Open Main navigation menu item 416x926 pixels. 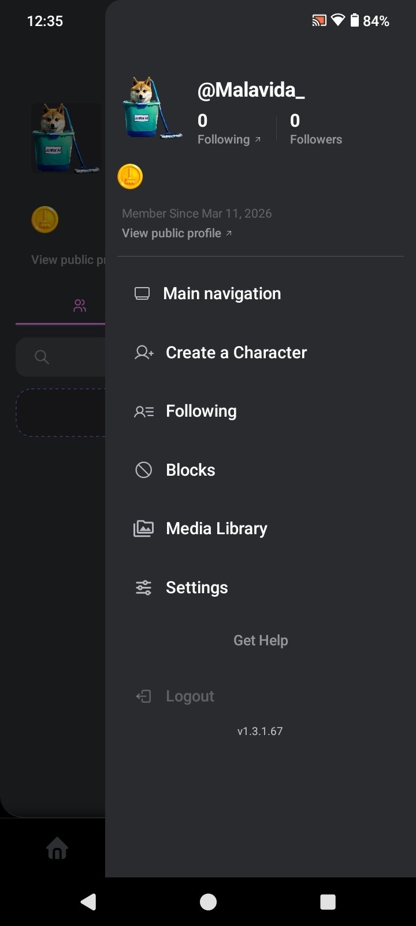(222, 293)
